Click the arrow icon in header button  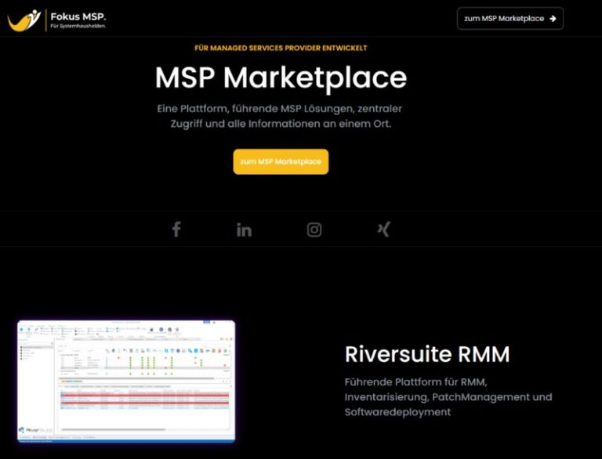tap(553, 19)
